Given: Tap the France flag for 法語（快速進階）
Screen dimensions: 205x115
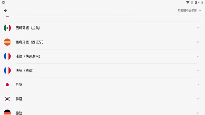Looking at the screenshot, I should (x=7, y=56).
